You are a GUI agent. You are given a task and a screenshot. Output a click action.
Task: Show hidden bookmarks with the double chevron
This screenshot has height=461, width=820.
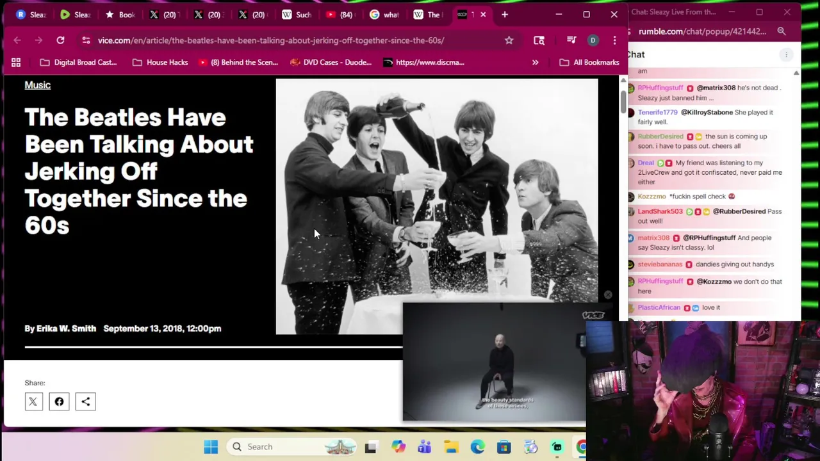coord(535,62)
